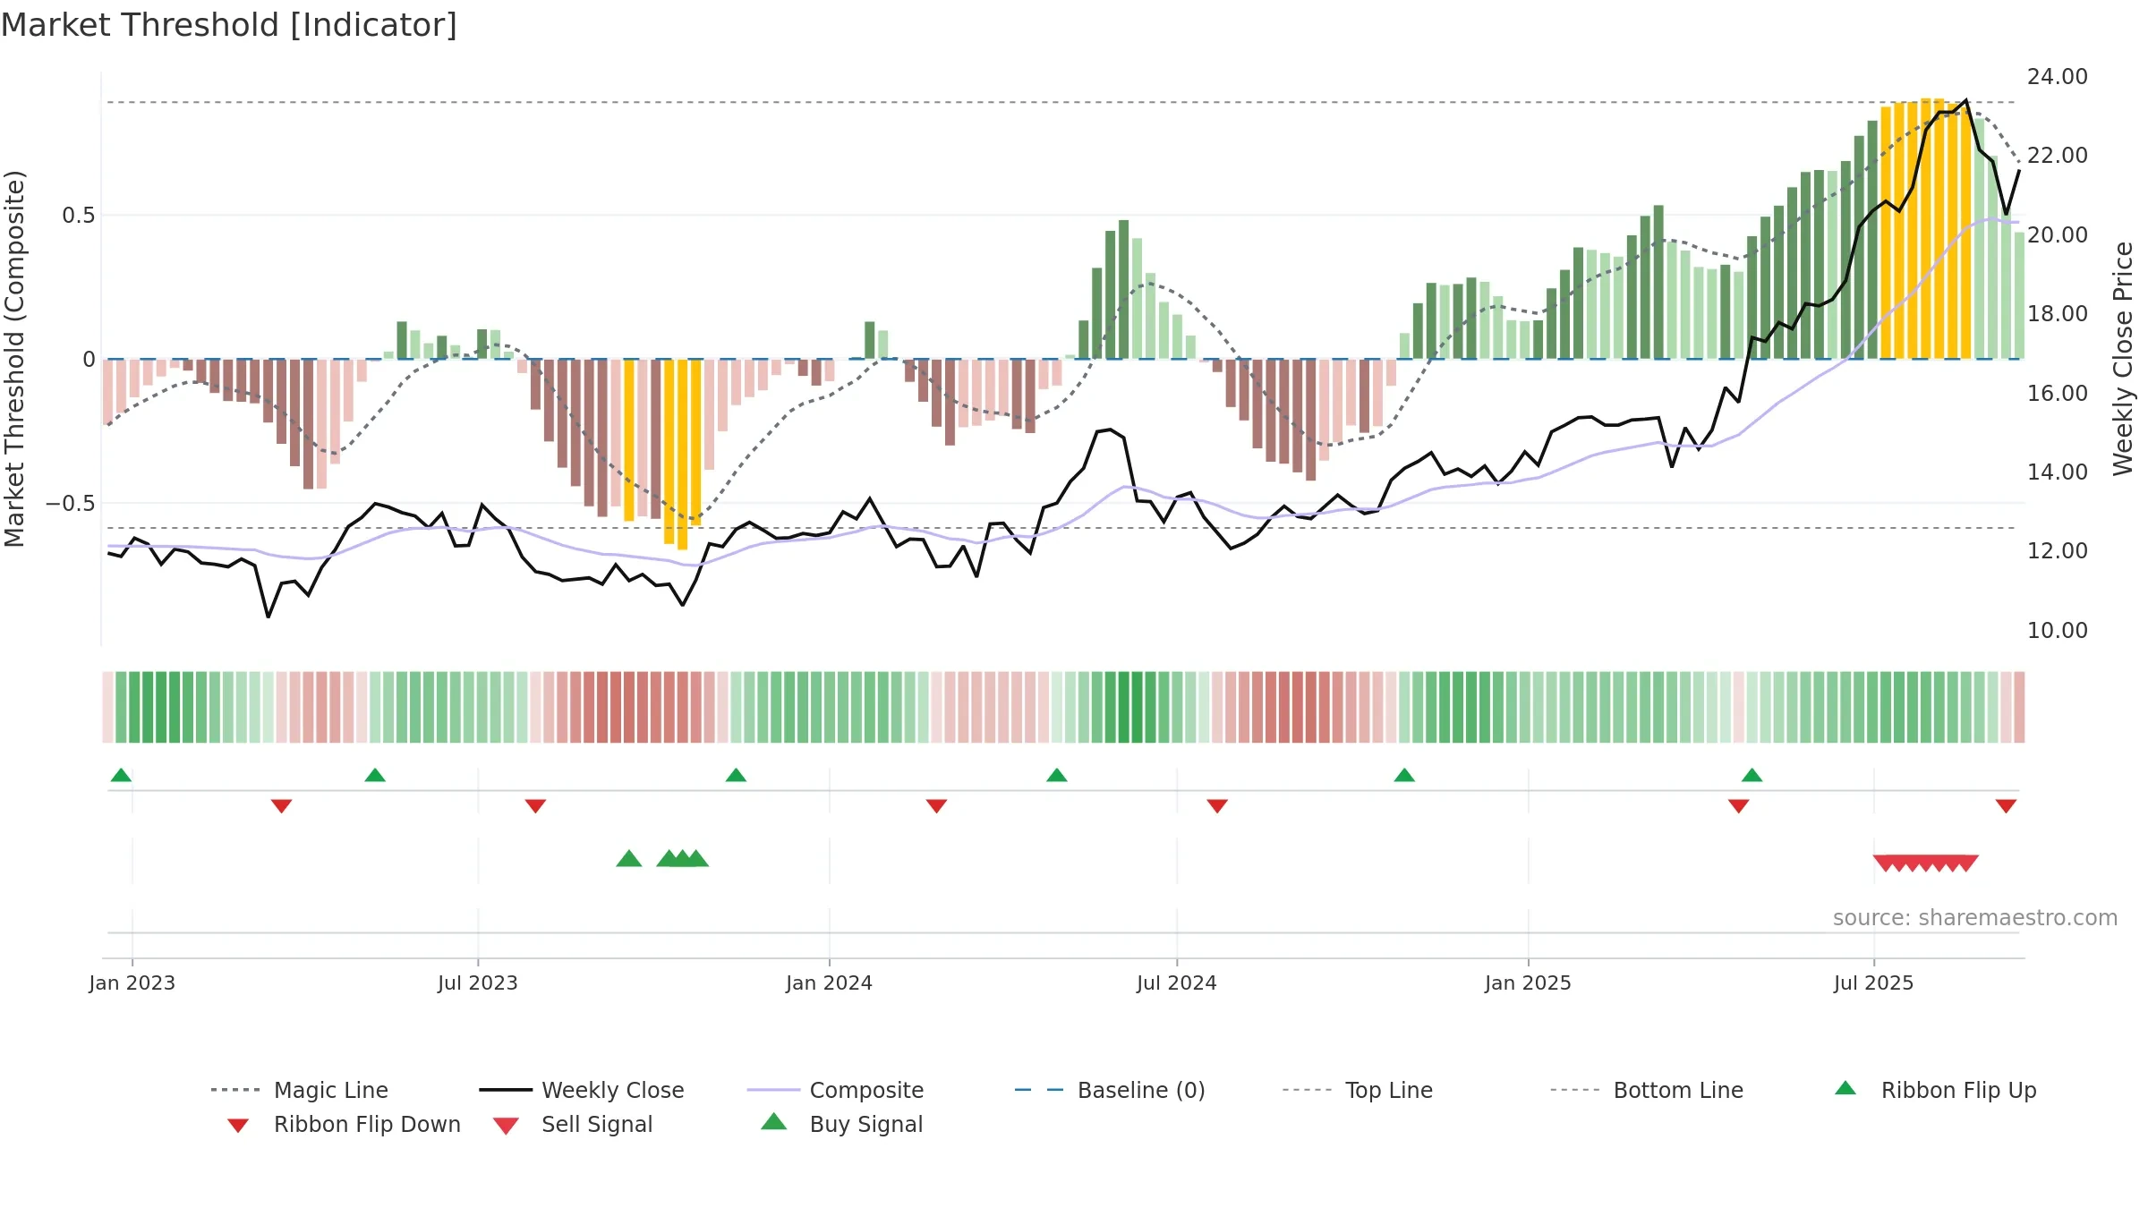Screen dimensions: 2148x1208
Task: Toggle the Magic Line legend entry
Action: point(299,1090)
